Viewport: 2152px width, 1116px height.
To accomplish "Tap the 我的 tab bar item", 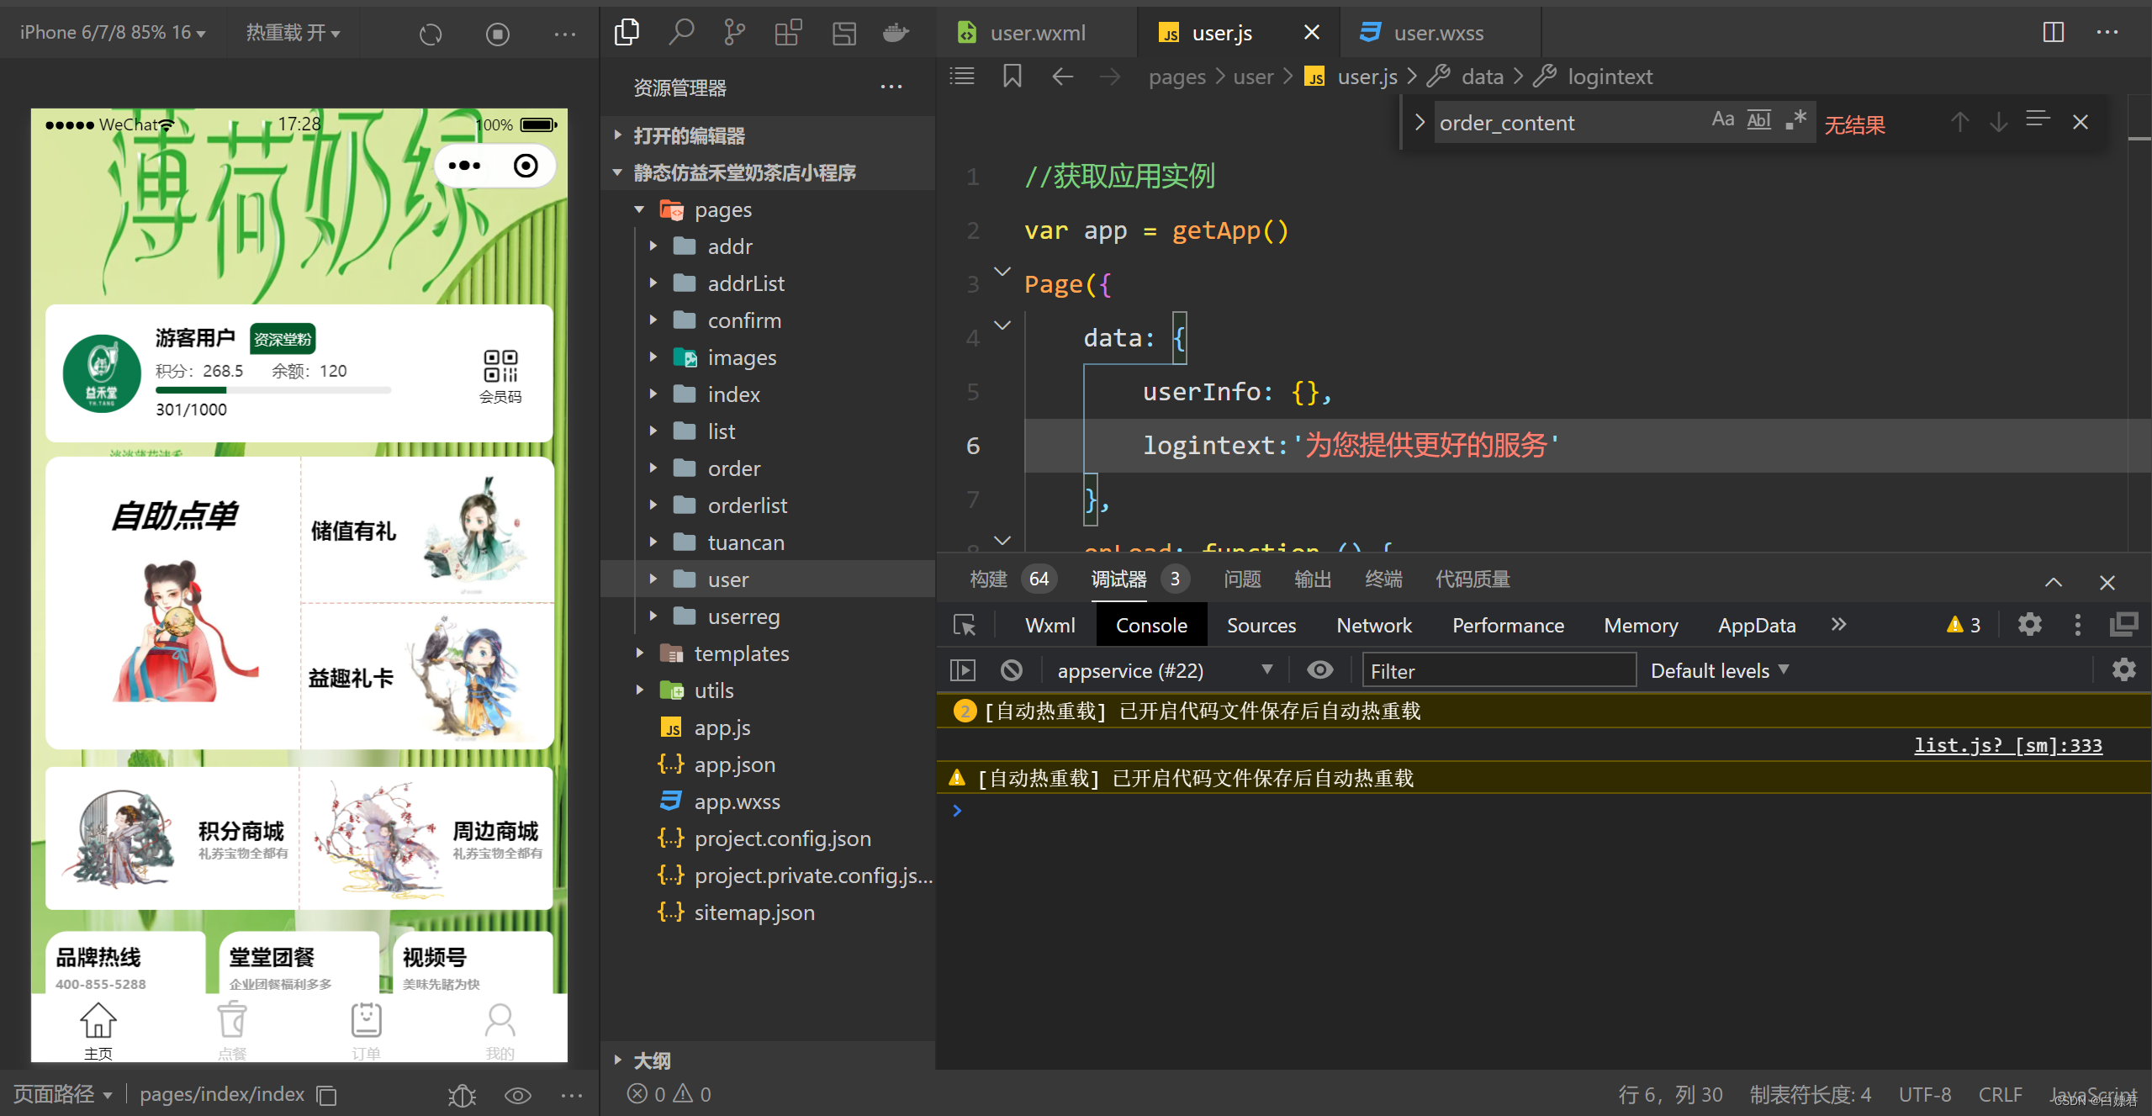I will [500, 1031].
